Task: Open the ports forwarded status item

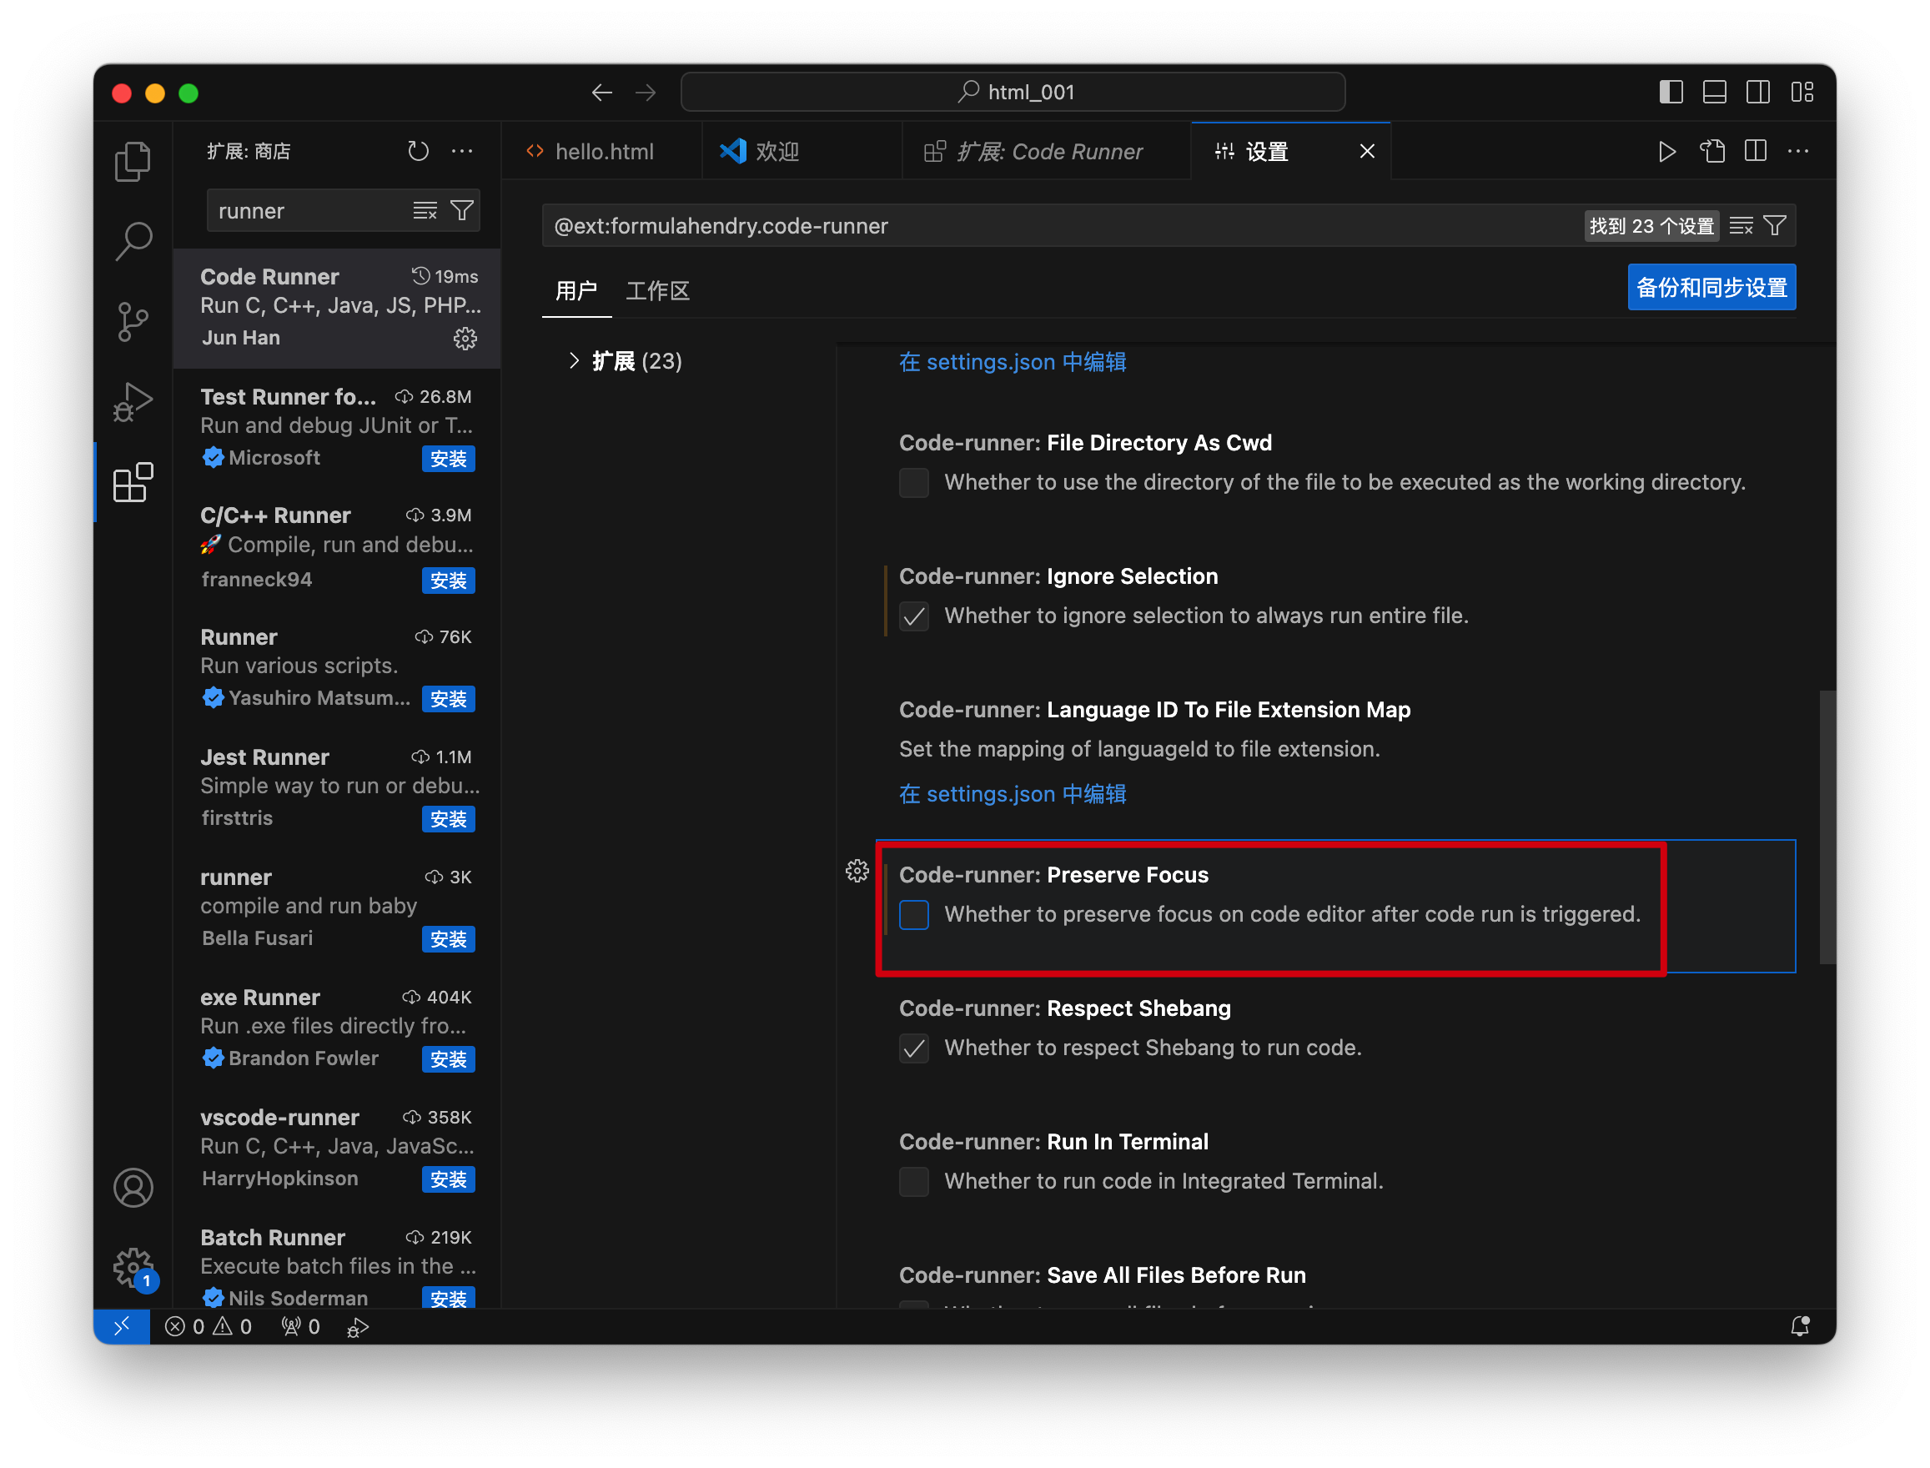Action: (300, 1326)
